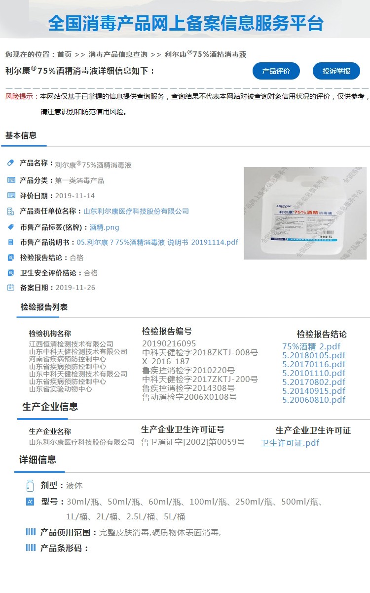This screenshot has width=370, height=593.
Task: Select report number X-2016-187
Action: 166,362
